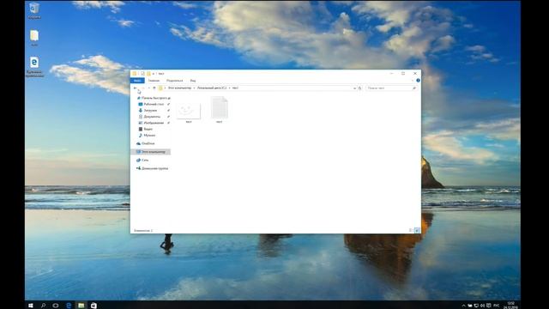Maximize the Explorer window
Viewport: 549px width, 309px height.
403,74
